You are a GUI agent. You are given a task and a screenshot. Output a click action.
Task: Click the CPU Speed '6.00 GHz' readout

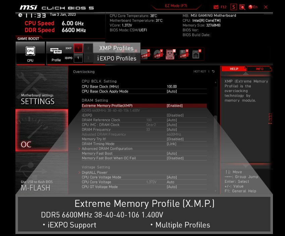(x=73, y=23)
